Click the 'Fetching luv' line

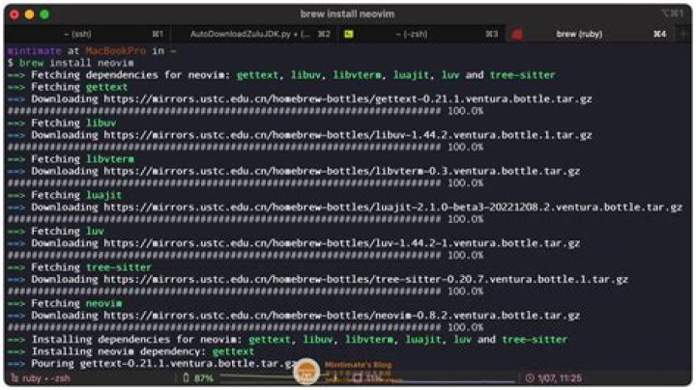[x=56, y=232]
